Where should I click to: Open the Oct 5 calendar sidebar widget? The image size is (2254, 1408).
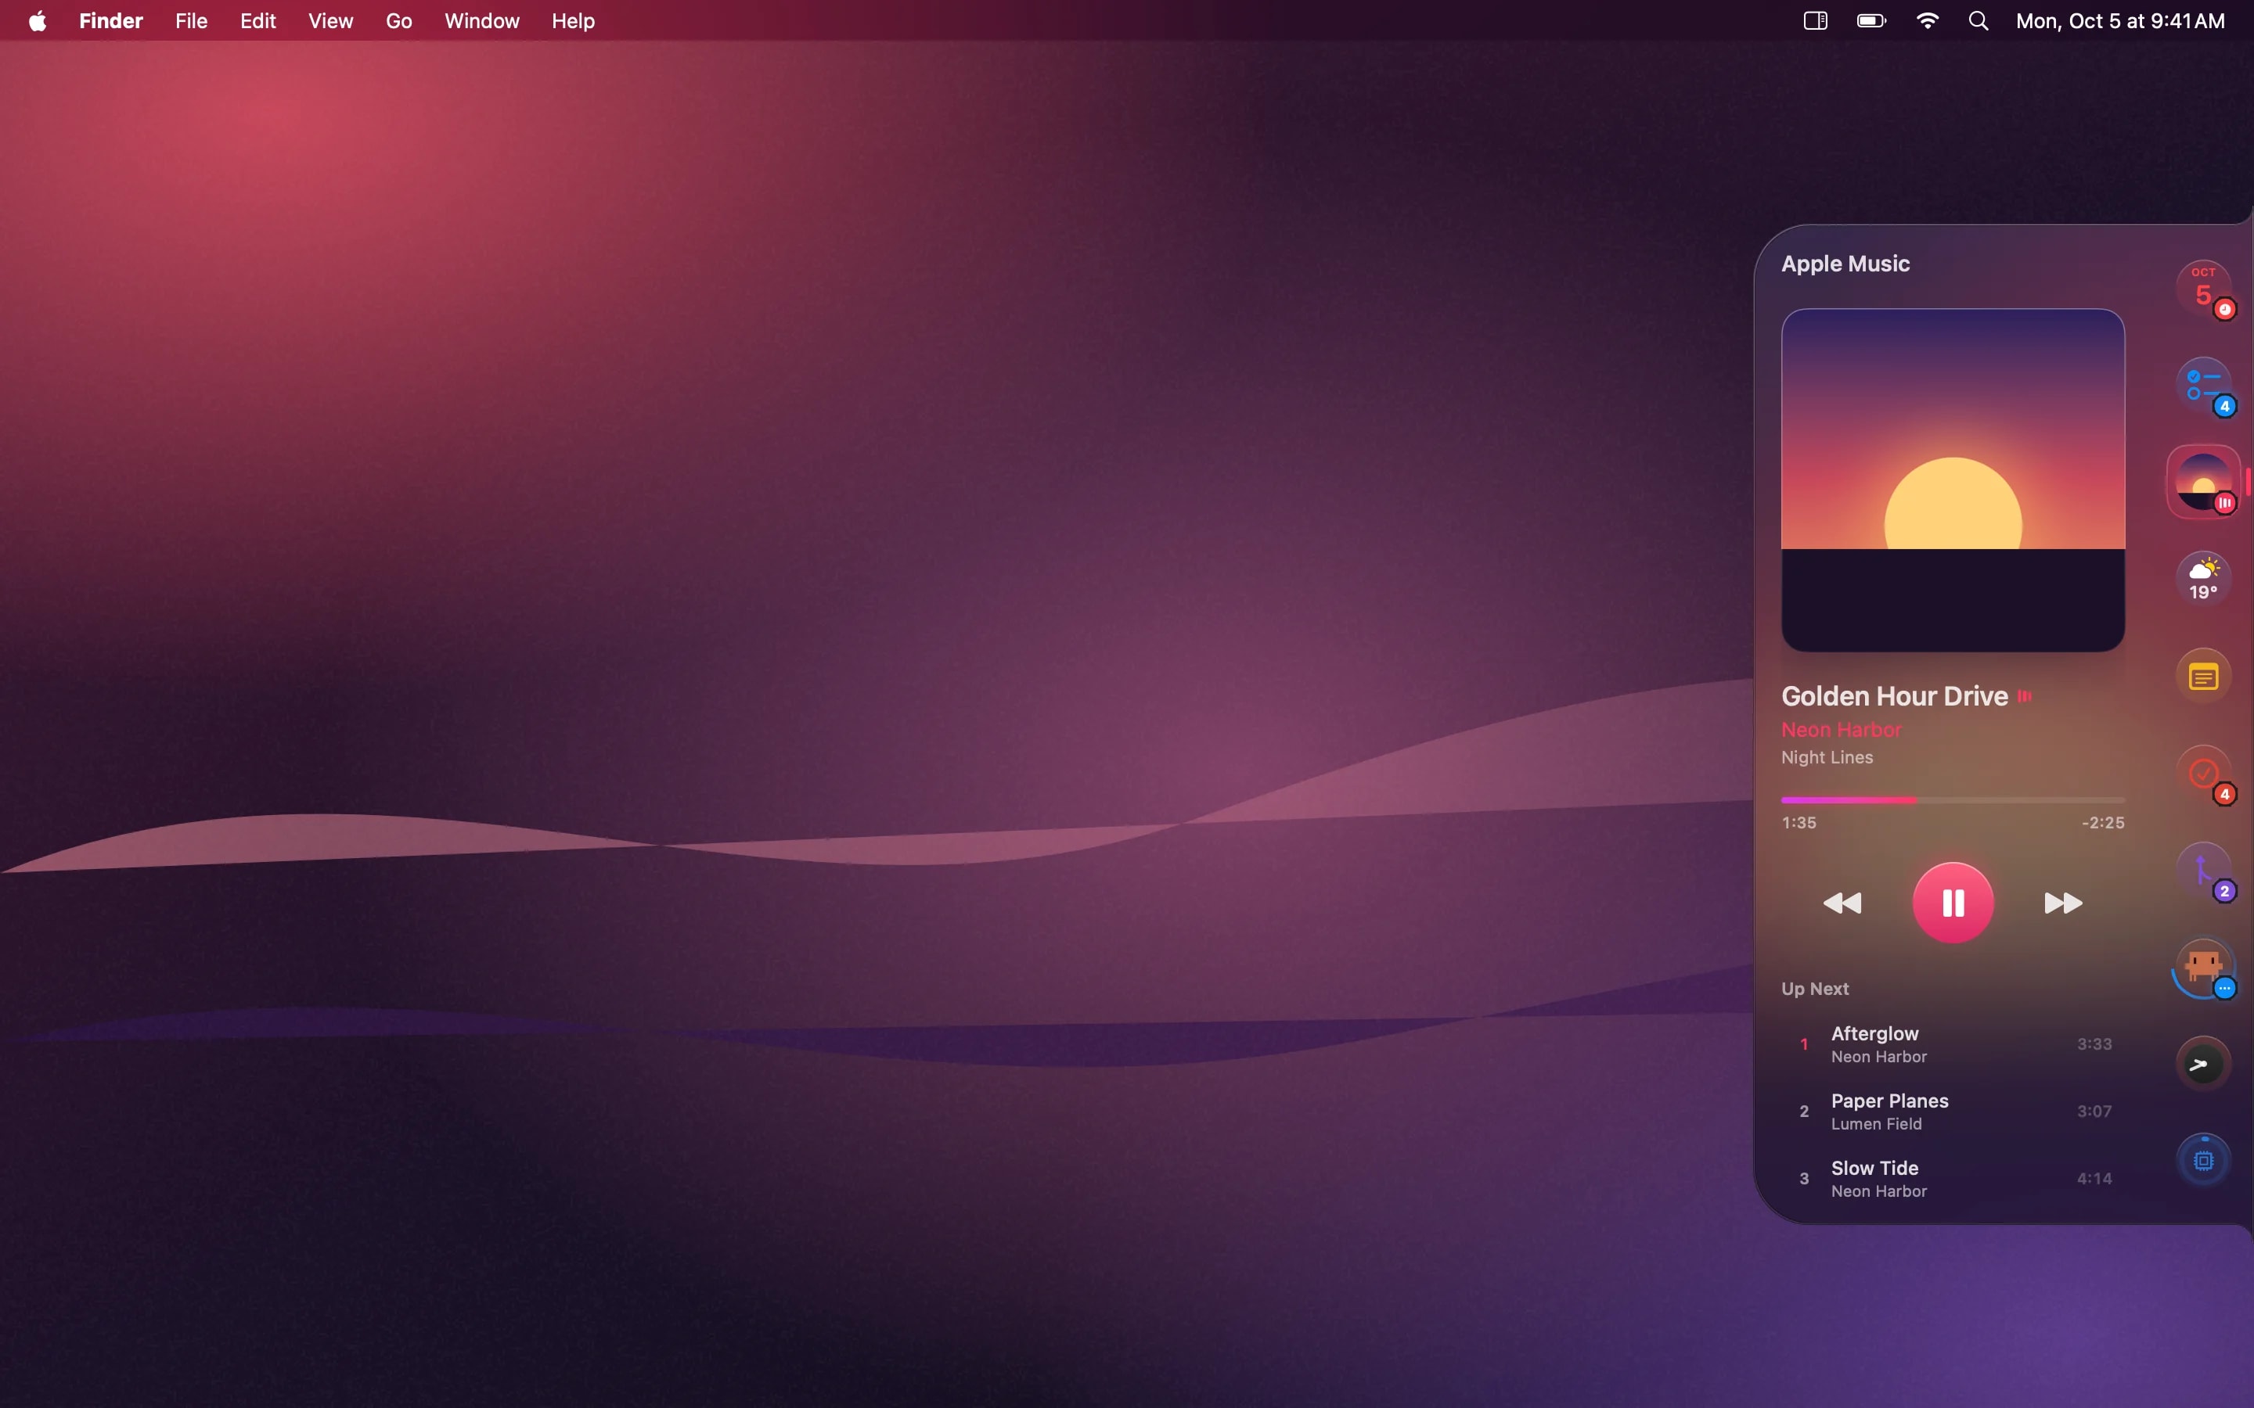[2203, 288]
